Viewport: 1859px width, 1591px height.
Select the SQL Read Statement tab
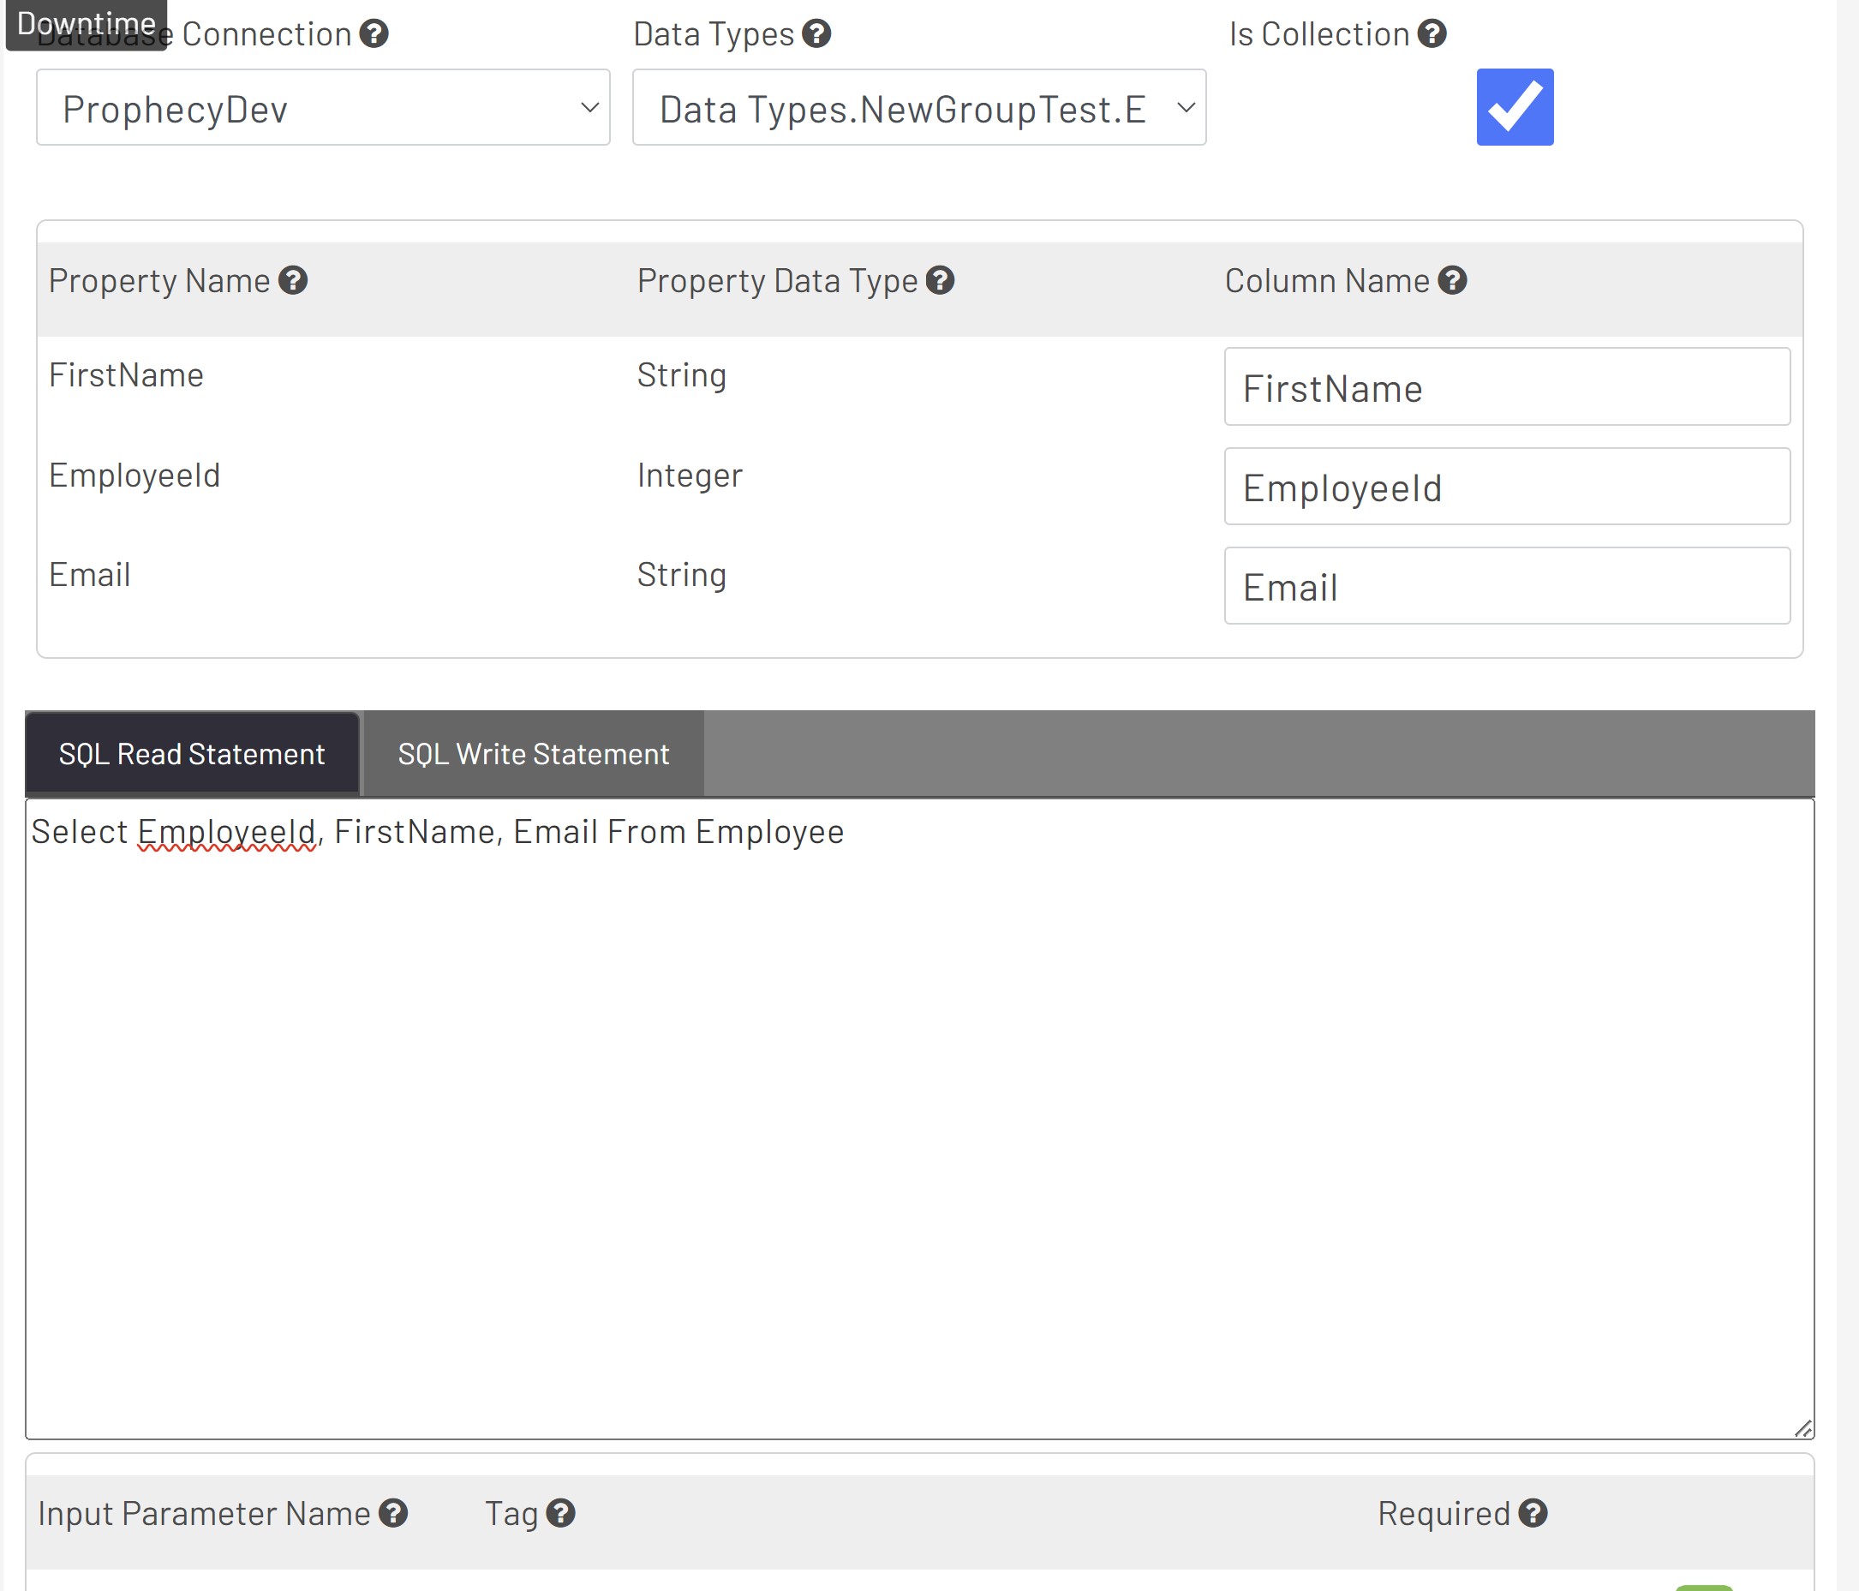[192, 754]
